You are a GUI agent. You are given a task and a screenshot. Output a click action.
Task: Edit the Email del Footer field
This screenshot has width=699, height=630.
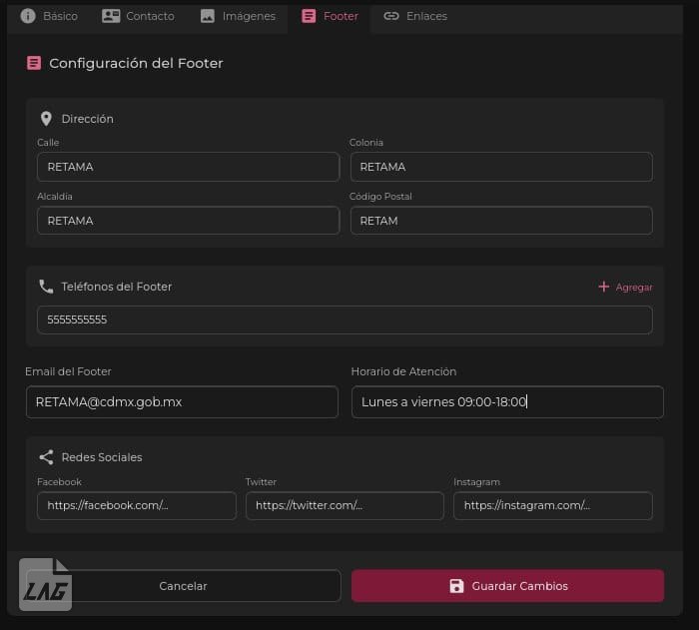pos(182,401)
